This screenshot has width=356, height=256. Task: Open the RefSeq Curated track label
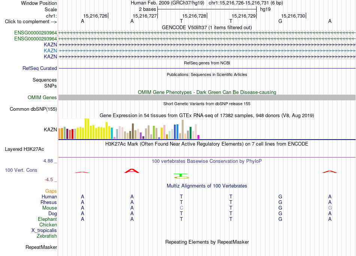[40, 68]
